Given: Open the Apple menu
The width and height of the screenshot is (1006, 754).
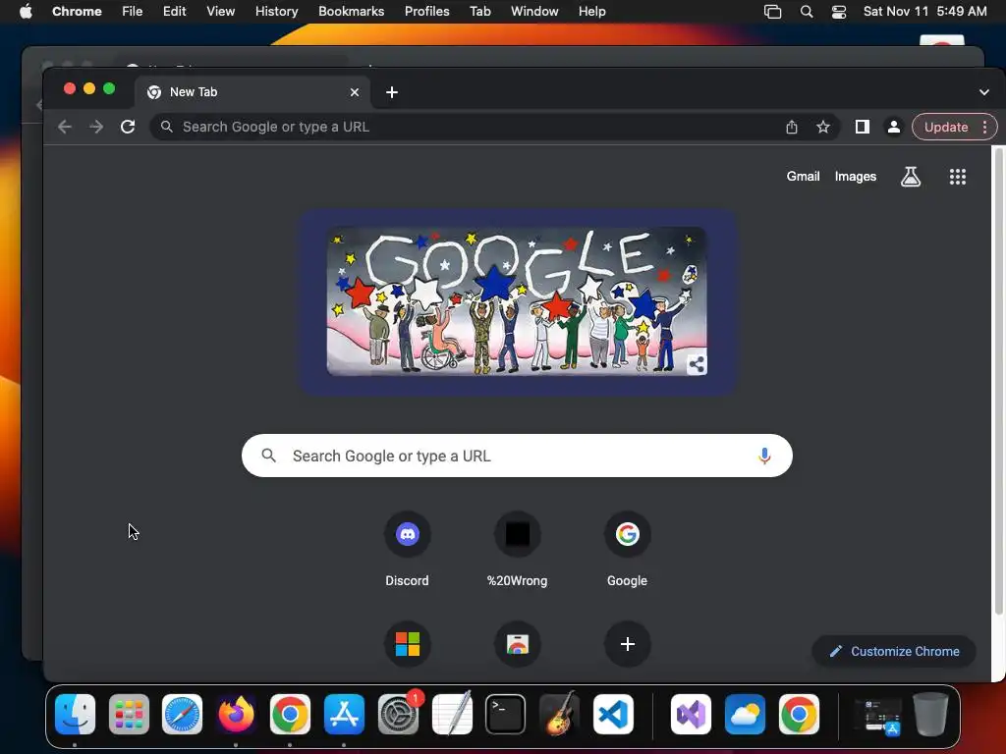Looking at the screenshot, I should 26,12.
